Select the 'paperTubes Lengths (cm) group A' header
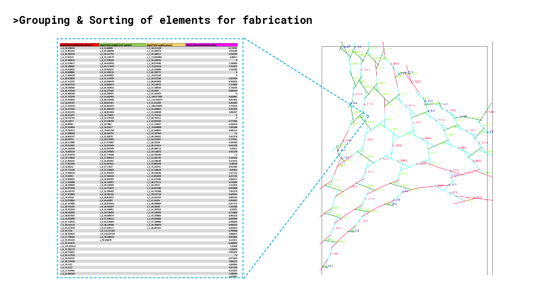The image size is (540, 303). 79,45
